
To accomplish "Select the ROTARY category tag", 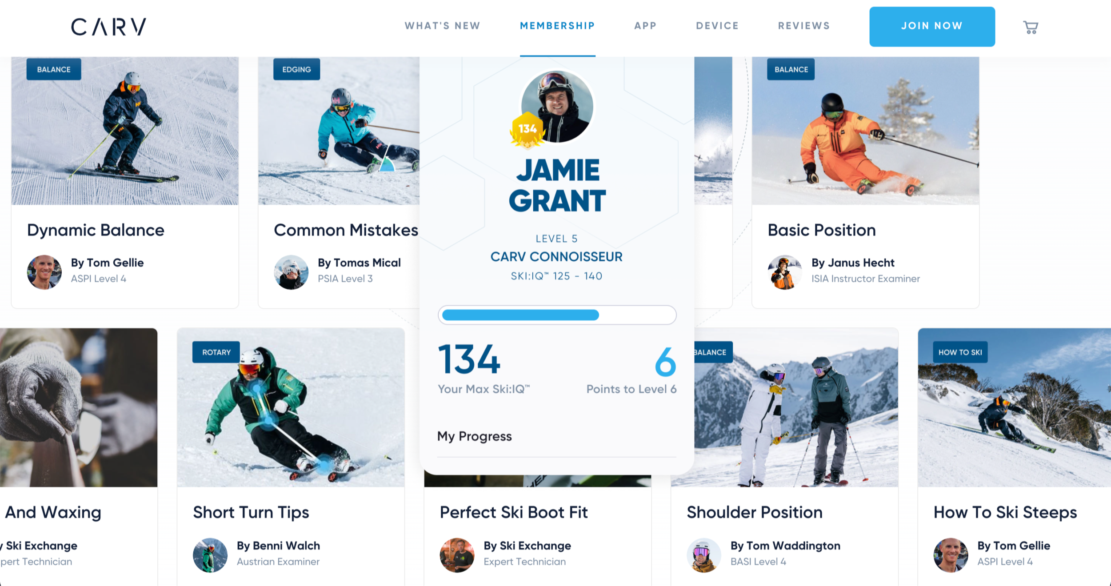I will (x=216, y=352).
